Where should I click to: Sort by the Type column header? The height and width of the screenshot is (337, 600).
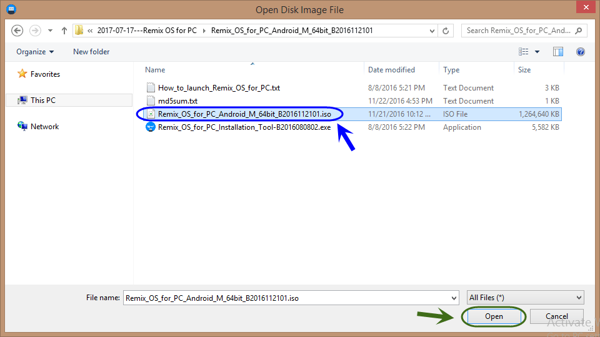[x=451, y=70]
